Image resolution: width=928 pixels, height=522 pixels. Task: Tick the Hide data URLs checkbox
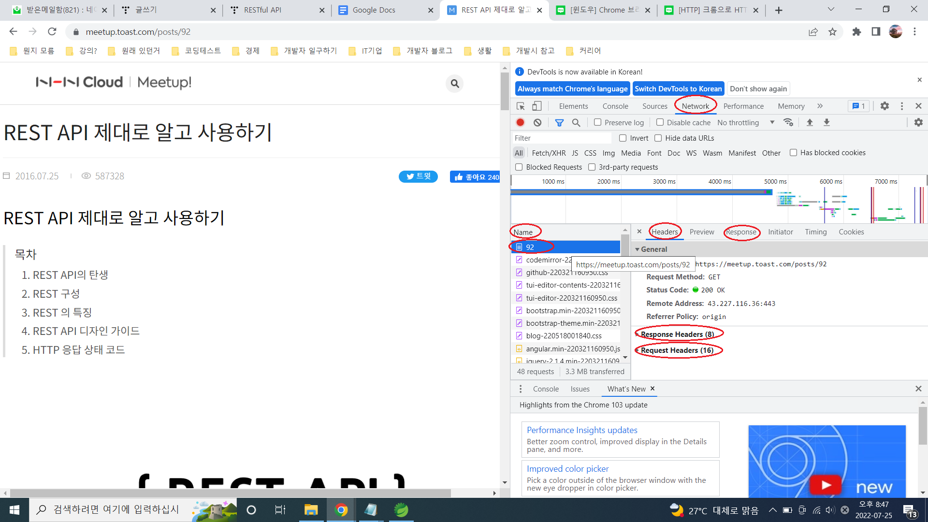click(658, 138)
